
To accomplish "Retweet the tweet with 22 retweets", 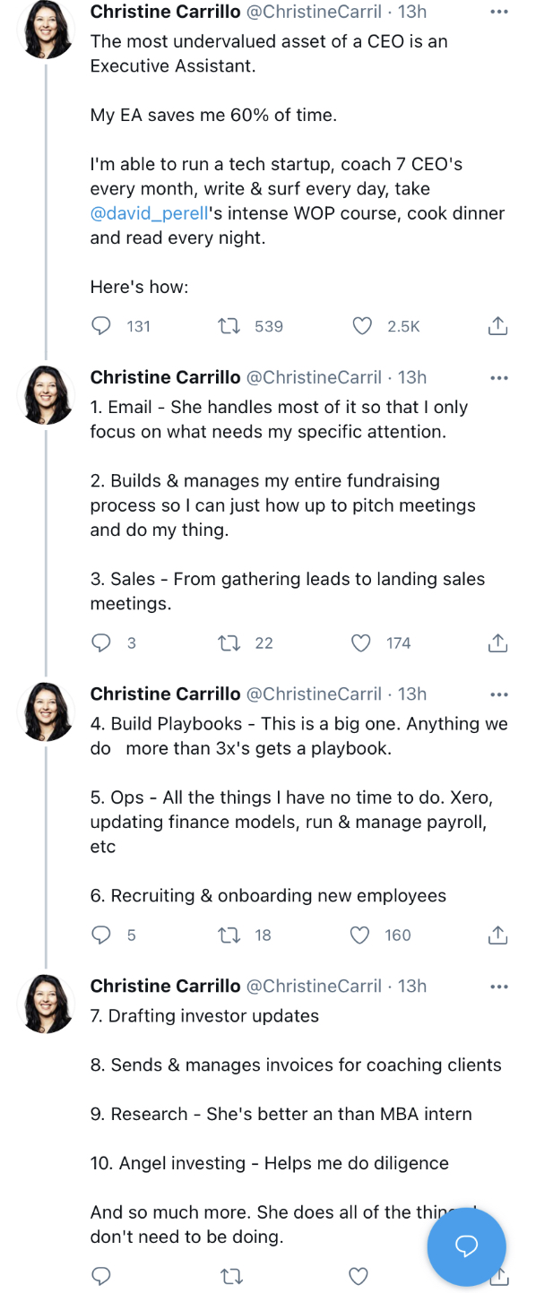I will (x=229, y=642).
